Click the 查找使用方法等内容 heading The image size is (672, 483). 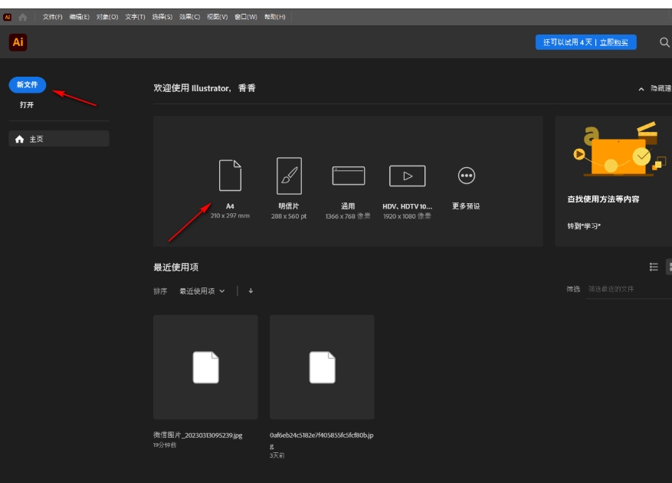(x=603, y=199)
